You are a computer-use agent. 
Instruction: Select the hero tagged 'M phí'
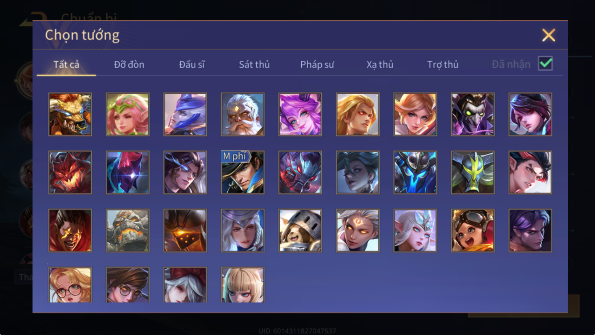point(243,172)
